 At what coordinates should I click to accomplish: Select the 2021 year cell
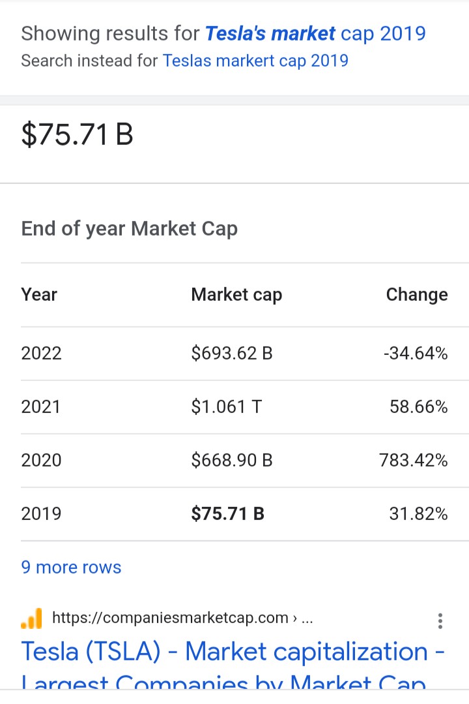(41, 406)
